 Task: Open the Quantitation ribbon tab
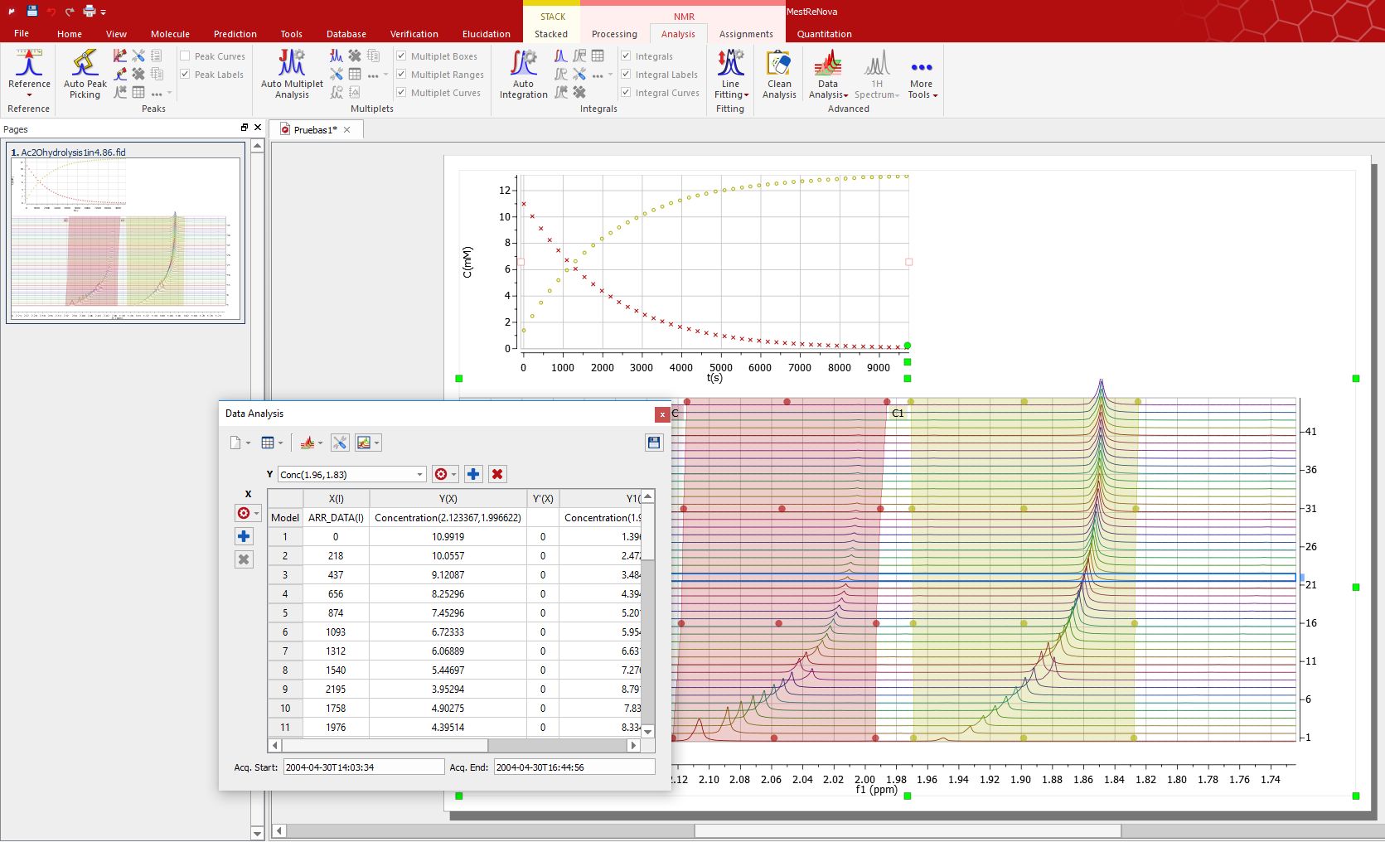tap(824, 34)
